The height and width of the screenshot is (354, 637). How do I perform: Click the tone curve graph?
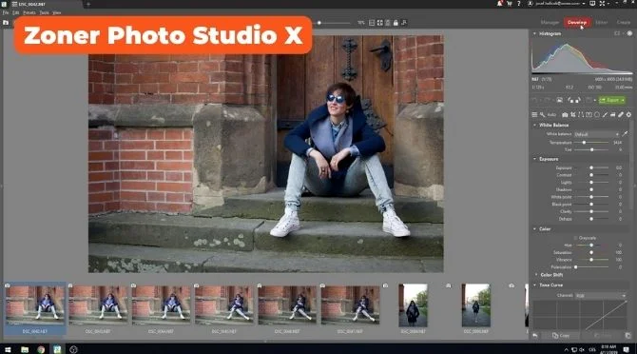coord(580,315)
